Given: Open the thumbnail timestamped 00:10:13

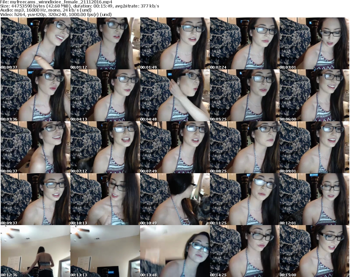Looking at the screenshot, I should [x=105, y=199].
